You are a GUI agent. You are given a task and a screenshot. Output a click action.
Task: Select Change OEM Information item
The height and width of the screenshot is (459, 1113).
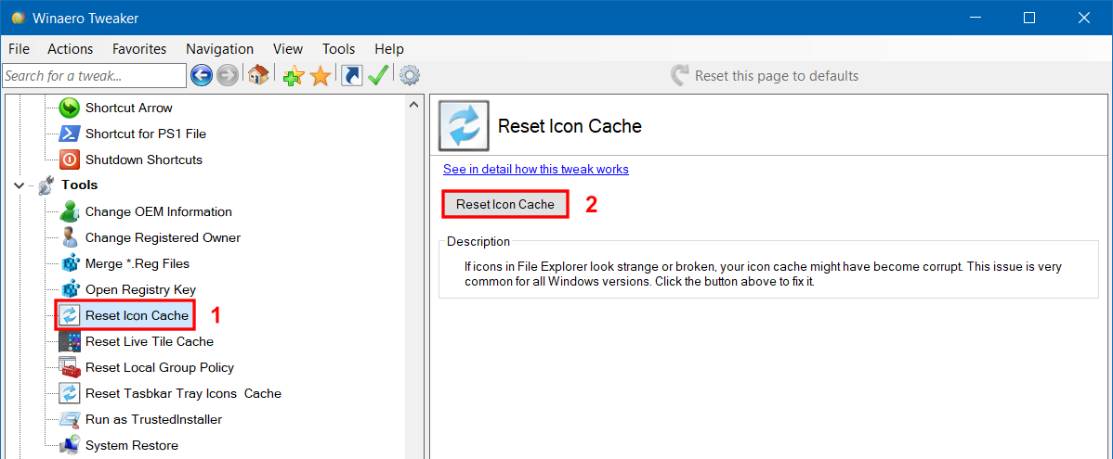(x=158, y=211)
